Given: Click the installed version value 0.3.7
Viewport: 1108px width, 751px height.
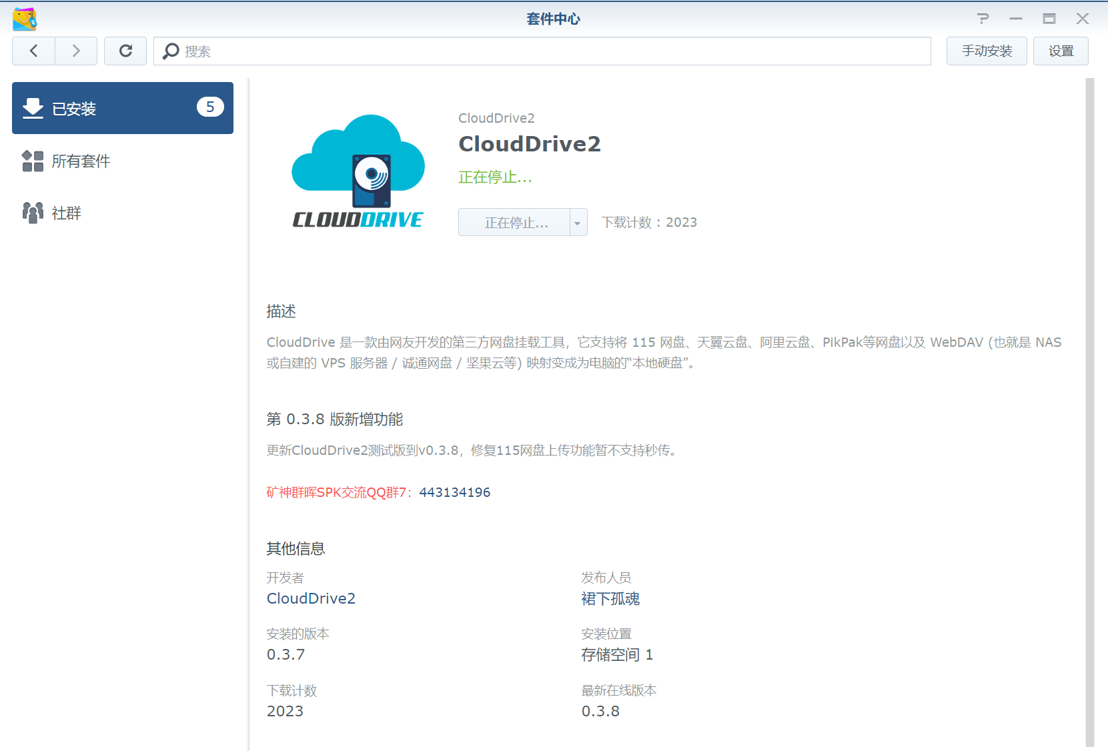Looking at the screenshot, I should tap(286, 654).
